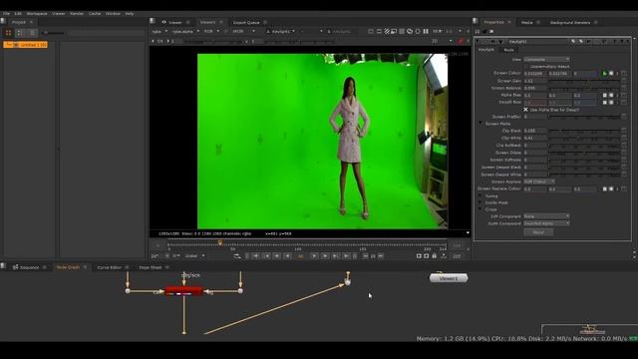Screen dimensions: 638x359
Task: Go to last frame button
Action: [346, 256]
